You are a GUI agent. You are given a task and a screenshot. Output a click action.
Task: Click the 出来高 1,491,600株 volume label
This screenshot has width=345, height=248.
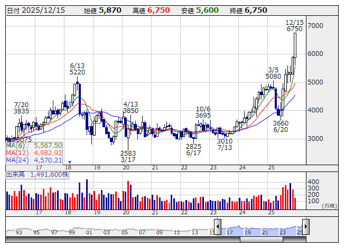tap(37, 175)
